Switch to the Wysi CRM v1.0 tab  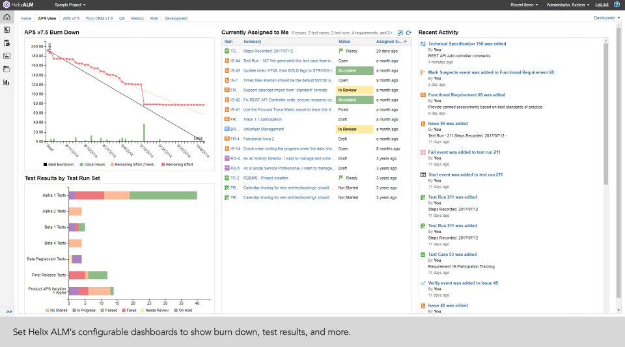(x=99, y=19)
